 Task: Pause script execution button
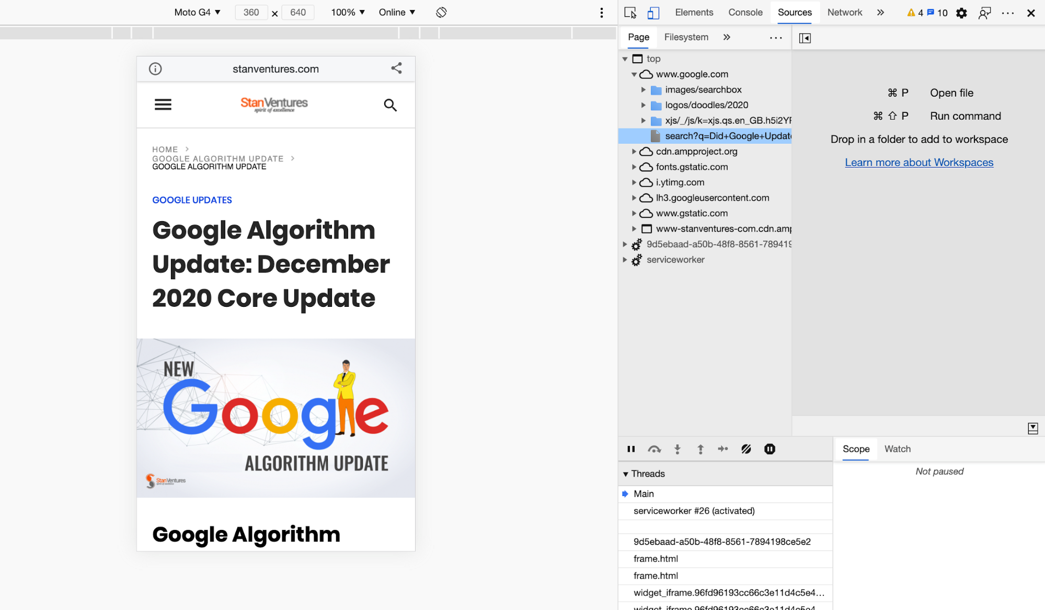coord(631,449)
